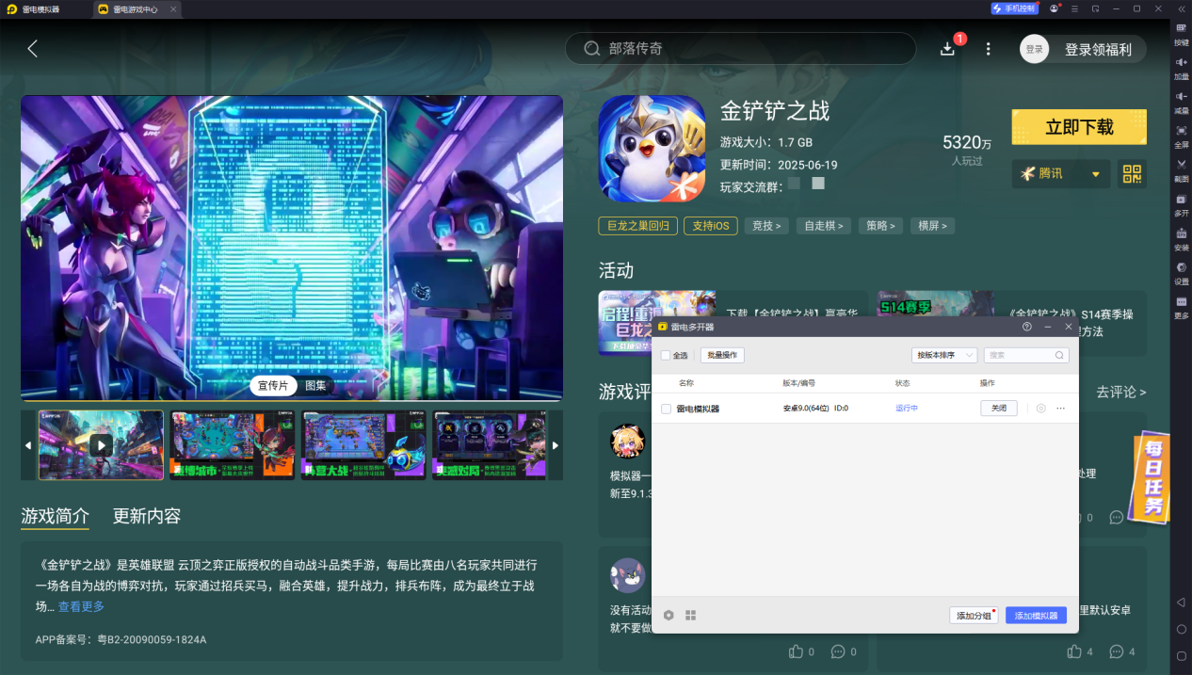Image resolution: width=1192 pixels, height=675 pixels.
Task: Show the QR code for 金铲铲之战
Action: point(1132,173)
